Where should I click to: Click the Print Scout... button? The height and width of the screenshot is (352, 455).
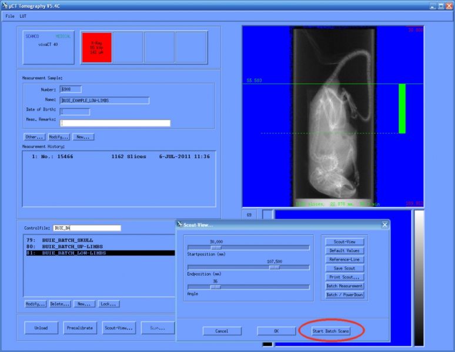(344, 277)
